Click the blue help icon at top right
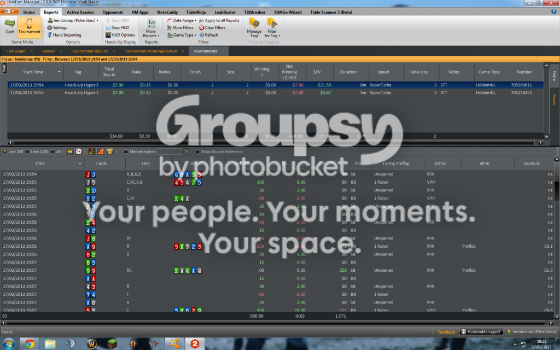 [x=553, y=11]
